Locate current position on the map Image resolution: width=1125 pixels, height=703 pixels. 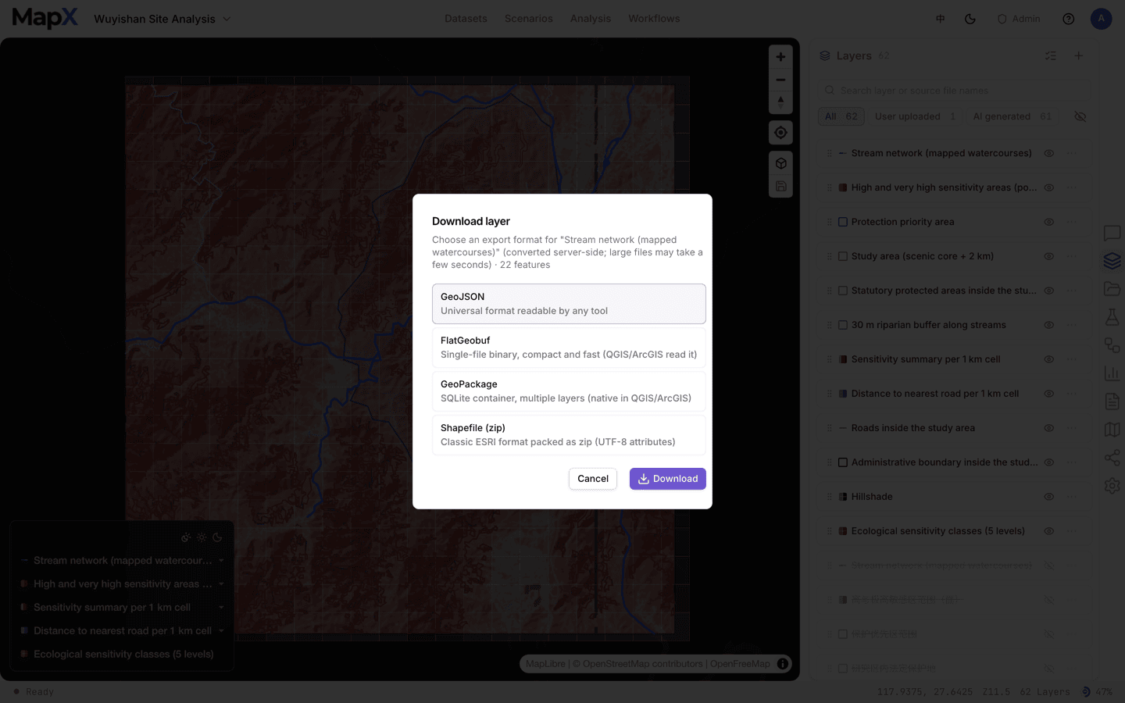point(780,133)
